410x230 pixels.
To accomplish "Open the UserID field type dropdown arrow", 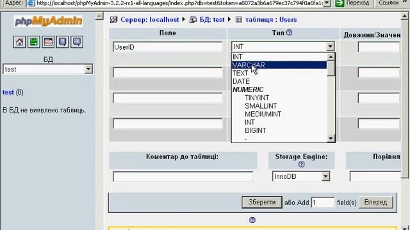I will (x=331, y=47).
